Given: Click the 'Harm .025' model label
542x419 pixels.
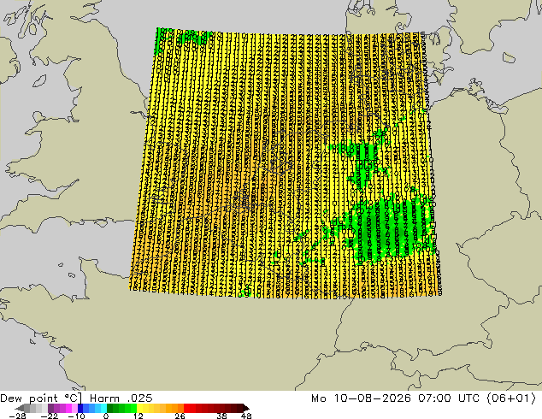Looking at the screenshot, I should pyautogui.click(x=121, y=398).
